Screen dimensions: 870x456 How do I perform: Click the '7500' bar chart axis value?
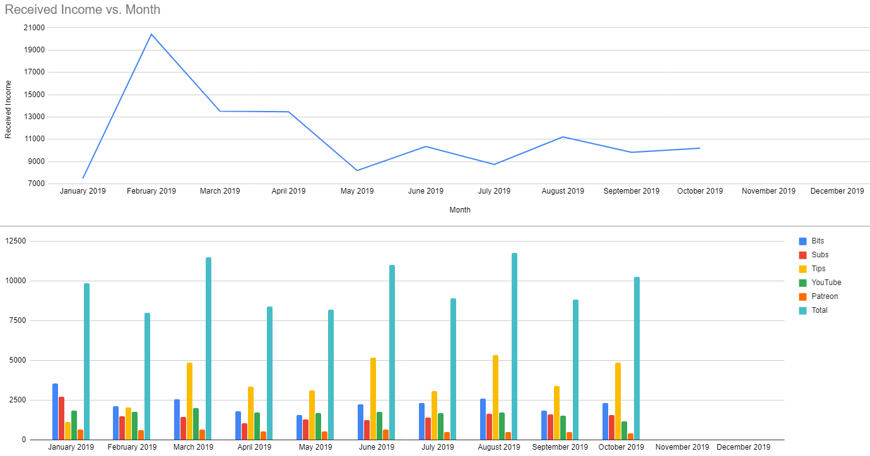point(18,320)
